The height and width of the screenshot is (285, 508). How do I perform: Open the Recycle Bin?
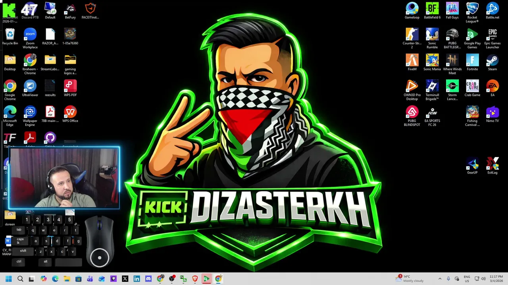pyautogui.click(x=10, y=37)
